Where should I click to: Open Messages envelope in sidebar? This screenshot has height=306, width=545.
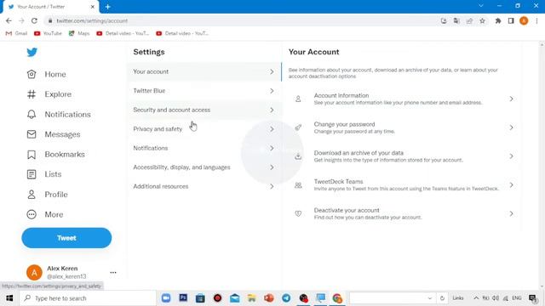[x=54, y=134]
